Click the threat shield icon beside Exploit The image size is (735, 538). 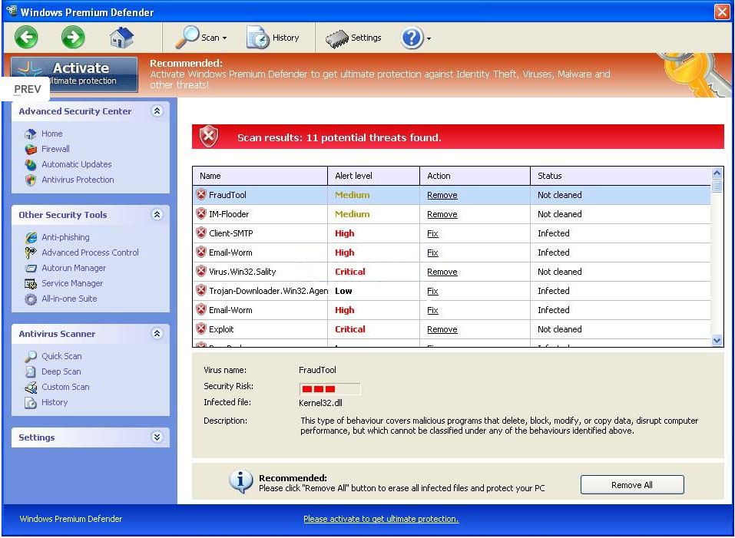(201, 328)
